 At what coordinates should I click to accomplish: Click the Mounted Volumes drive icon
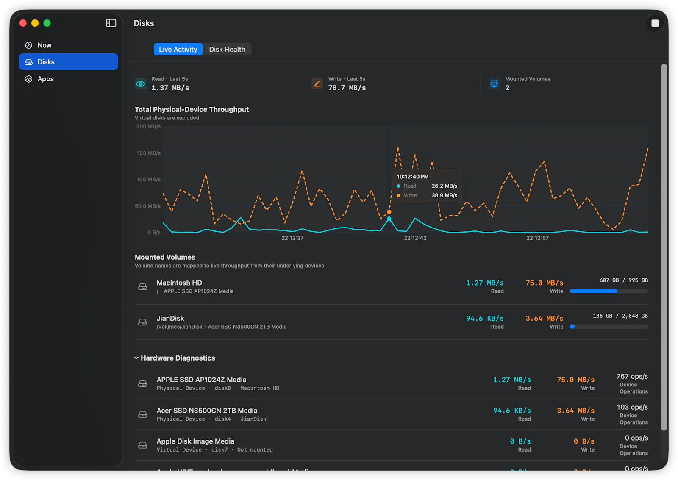[494, 84]
